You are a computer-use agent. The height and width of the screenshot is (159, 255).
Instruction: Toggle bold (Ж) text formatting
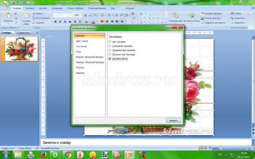pyautogui.click(x=55, y=22)
